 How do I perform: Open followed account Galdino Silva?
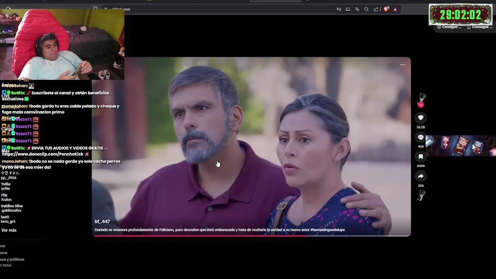click(x=12, y=208)
